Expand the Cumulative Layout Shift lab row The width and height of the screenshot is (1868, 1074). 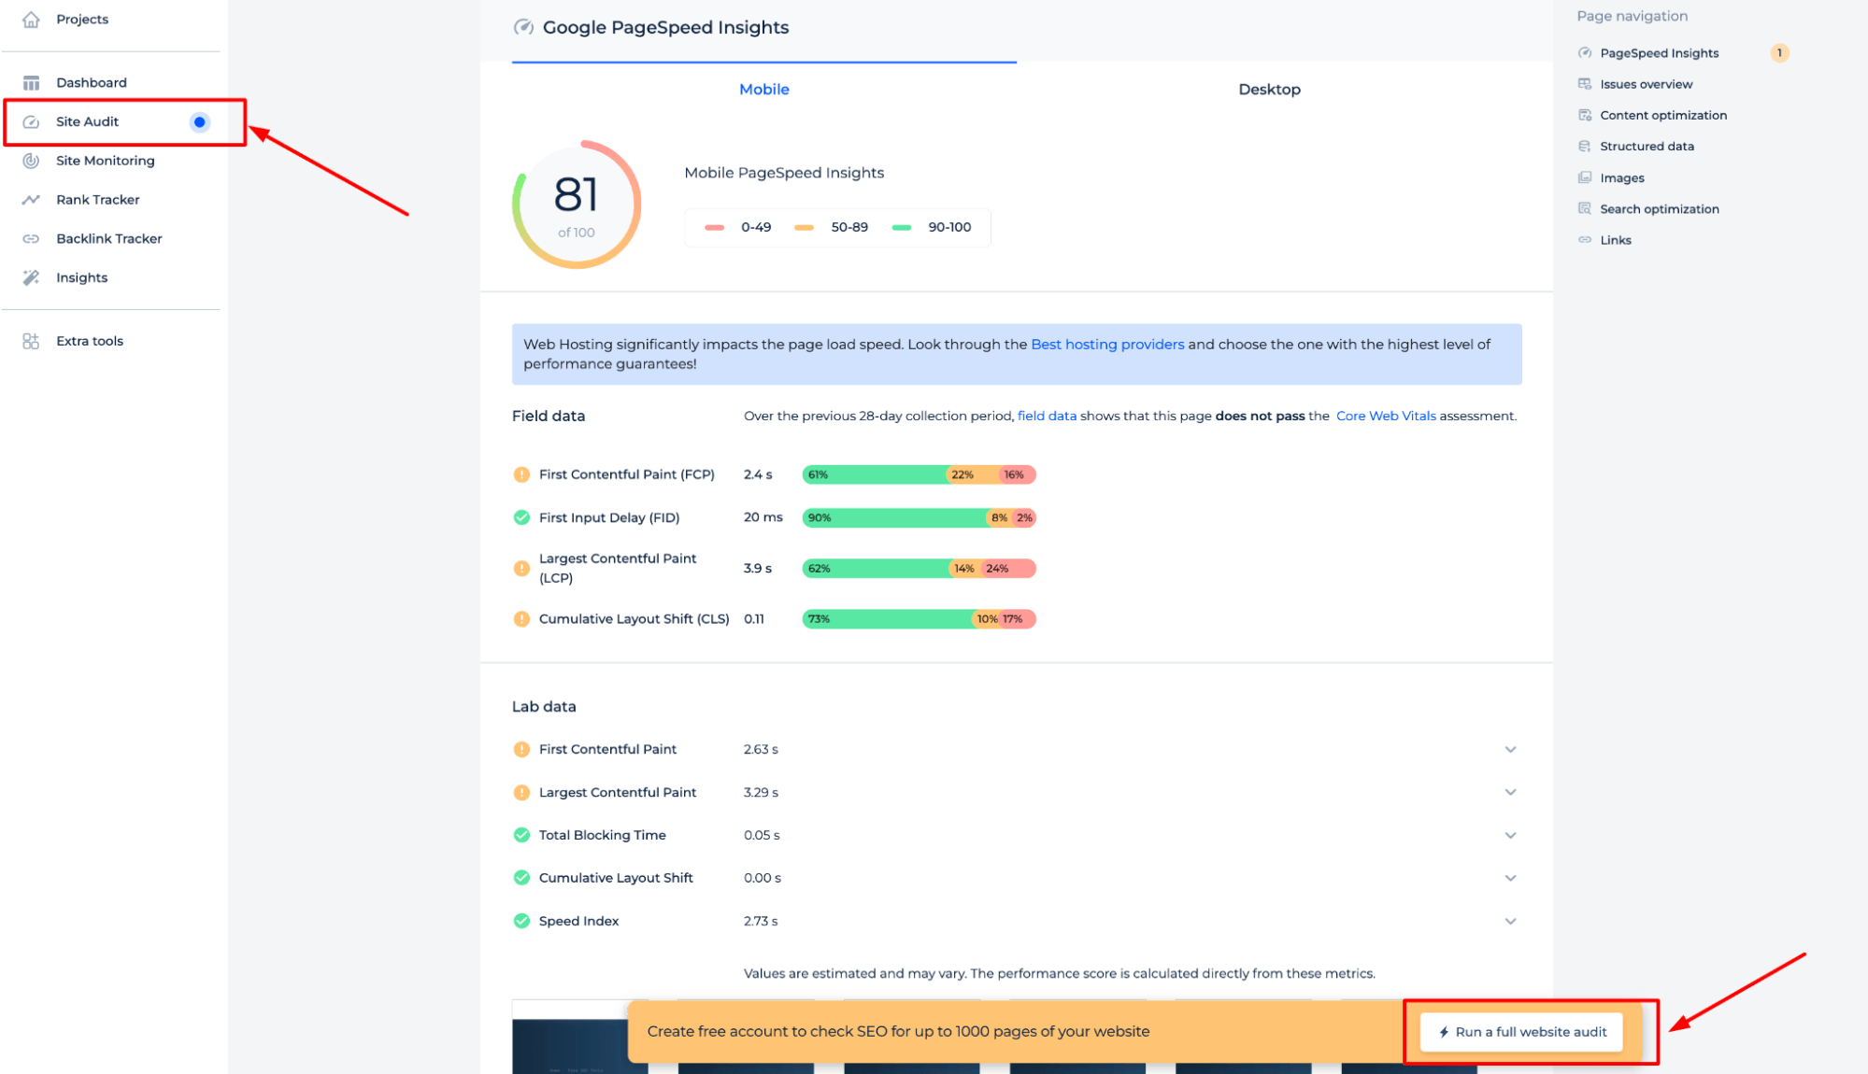(x=1510, y=878)
